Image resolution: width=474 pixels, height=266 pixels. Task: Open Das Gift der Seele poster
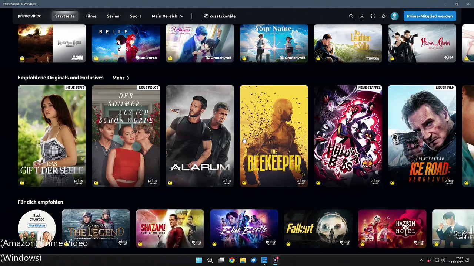click(52, 136)
